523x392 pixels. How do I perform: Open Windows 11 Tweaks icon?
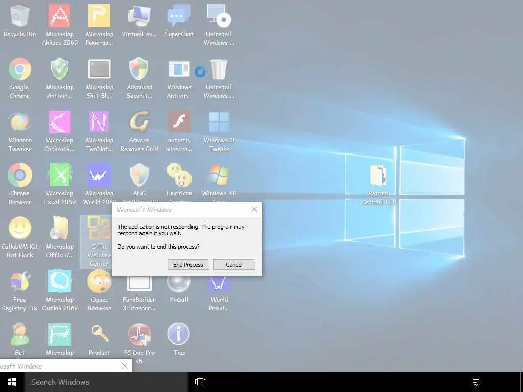point(219,122)
